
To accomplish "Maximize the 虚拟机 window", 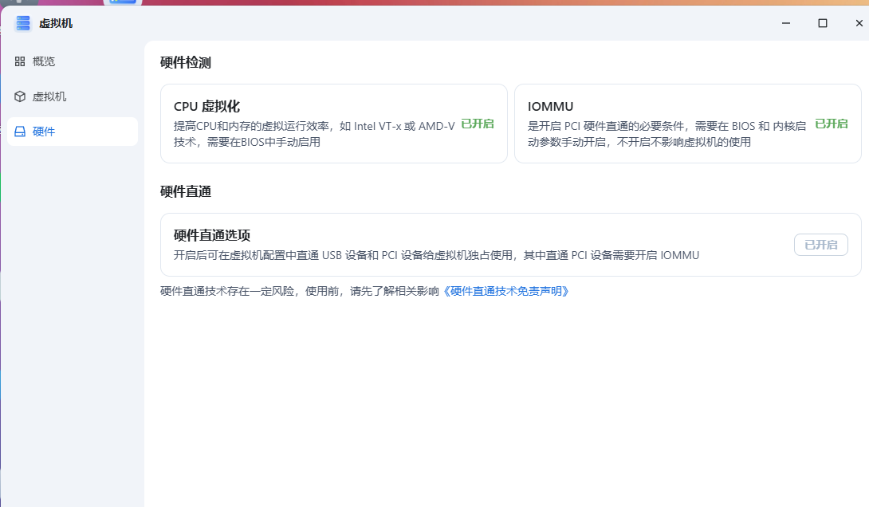I will (x=823, y=23).
